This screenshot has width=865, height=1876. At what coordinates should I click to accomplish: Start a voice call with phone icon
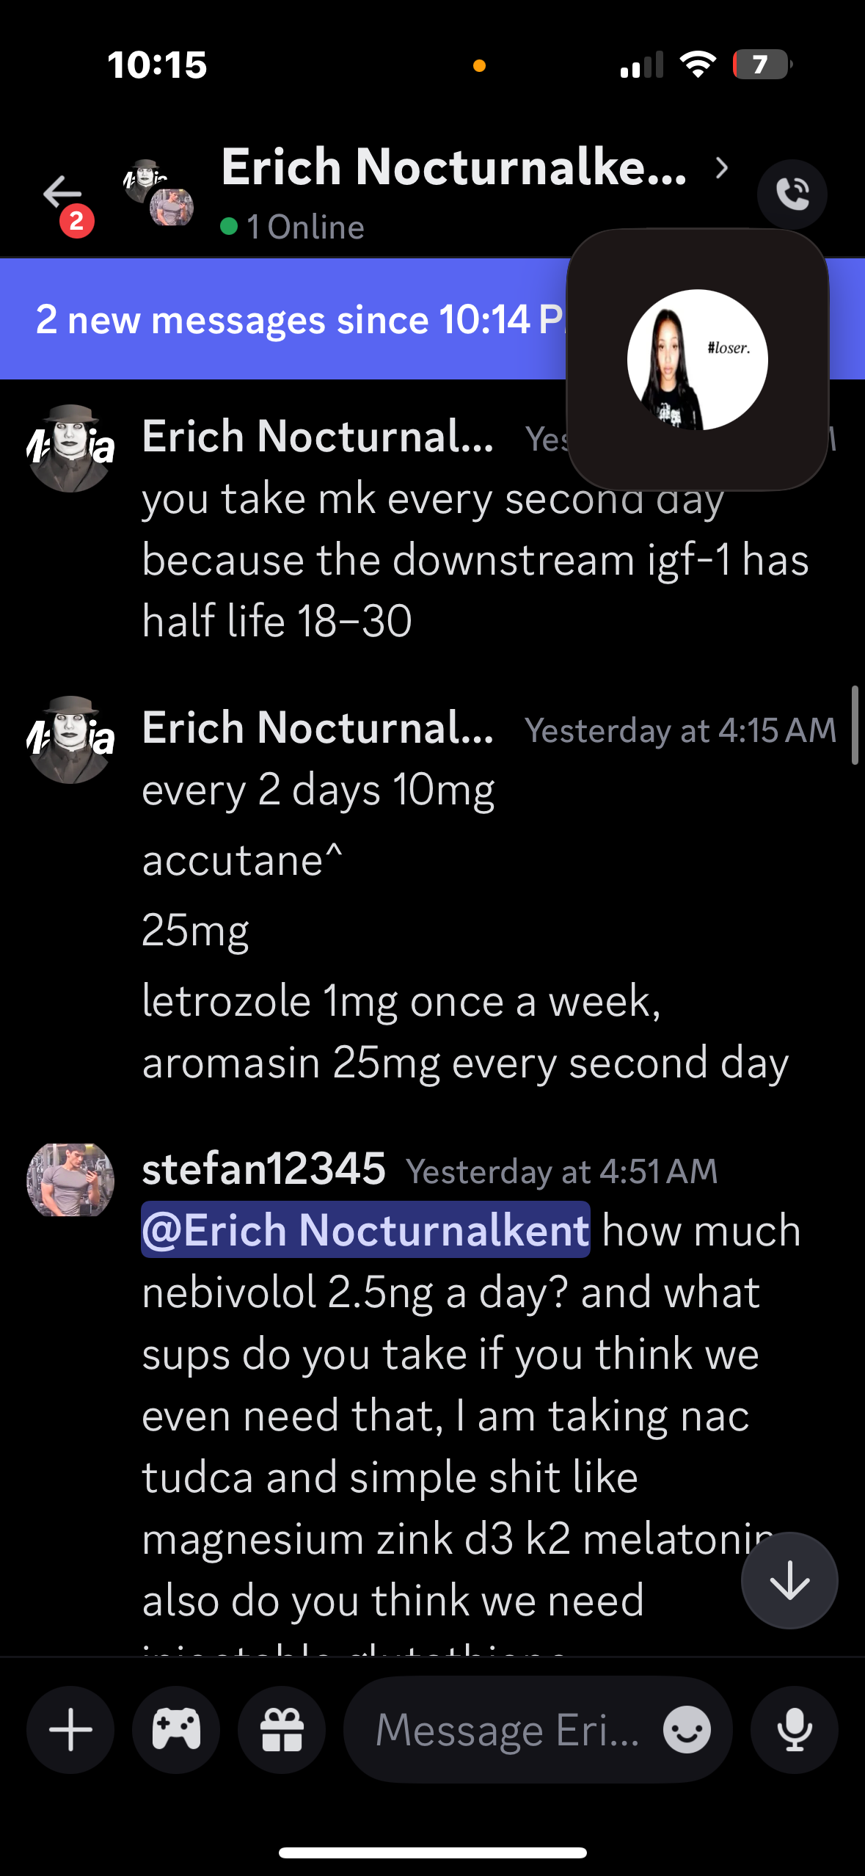pyautogui.click(x=792, y=194)
